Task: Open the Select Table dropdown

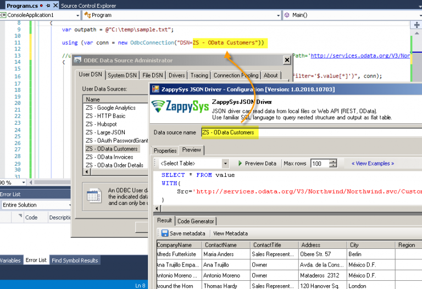Action: (x=225, y=163)
